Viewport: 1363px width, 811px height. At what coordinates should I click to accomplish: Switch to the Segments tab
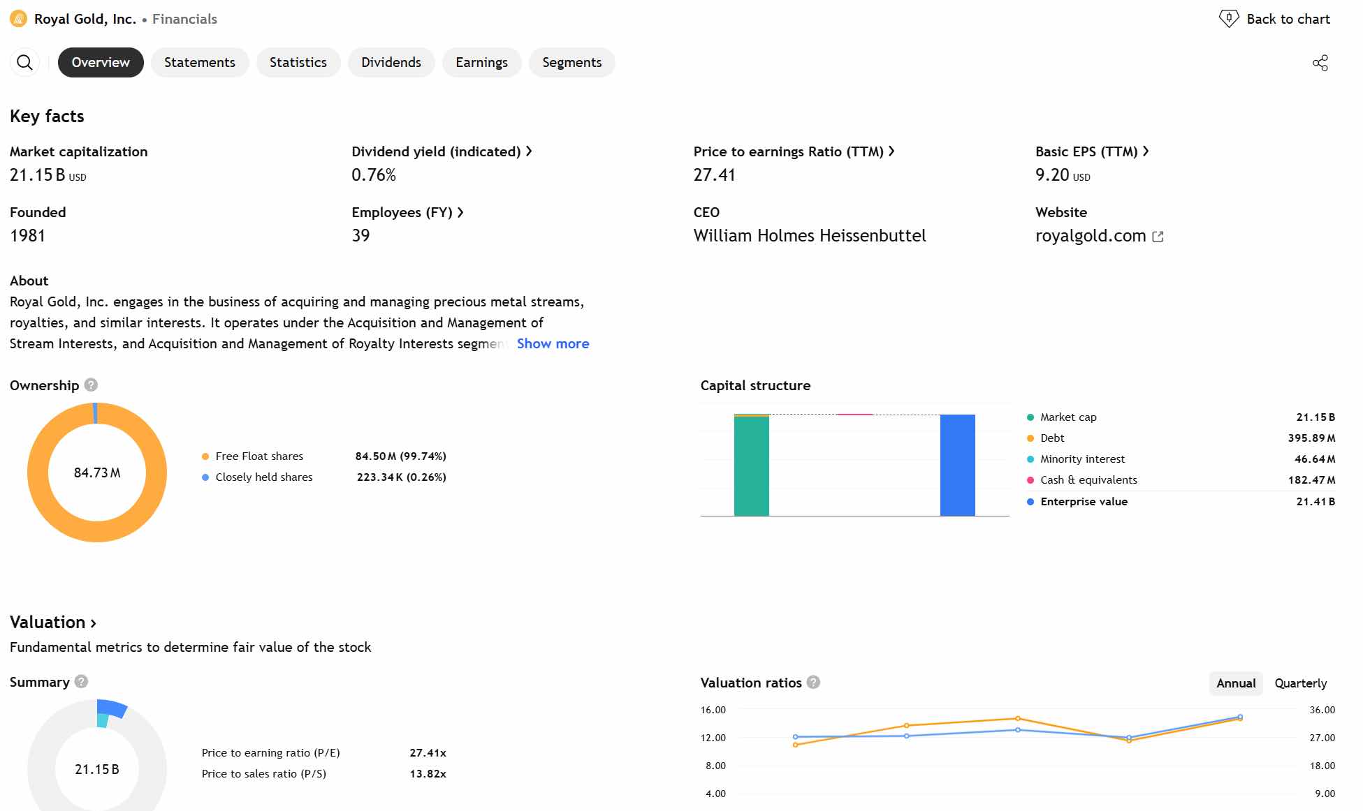point(572,63)
